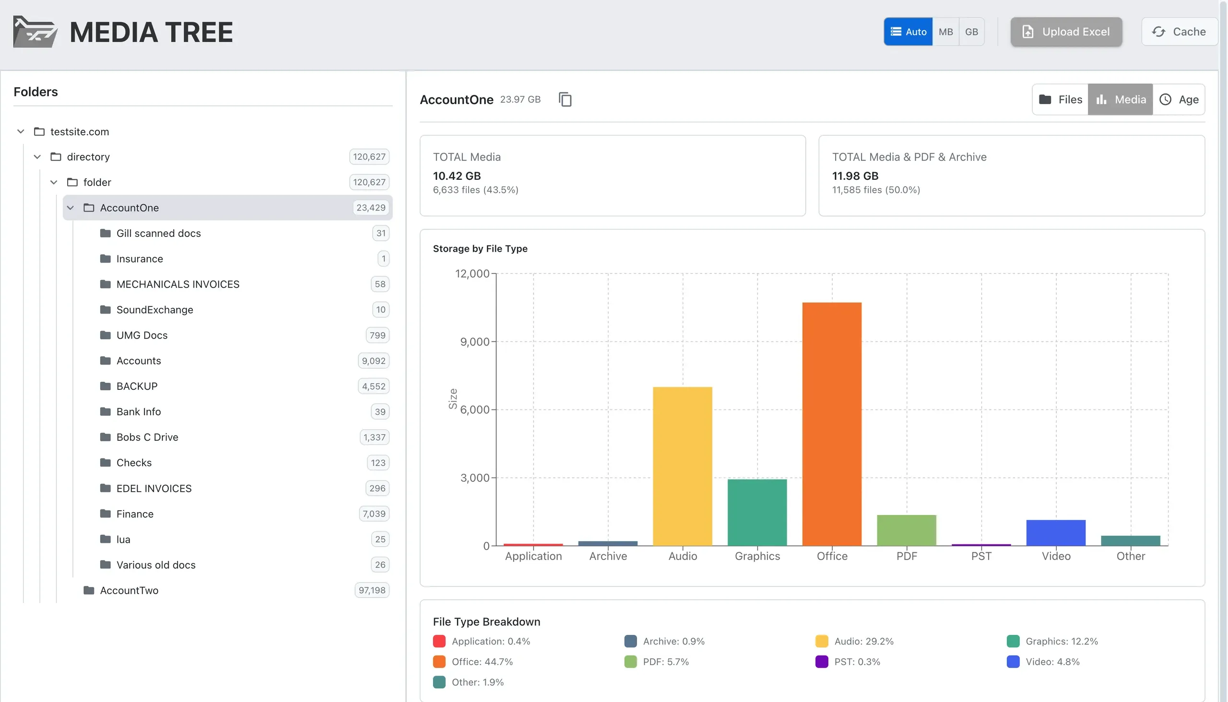Click the Audio: 29.2% legend text
Image resolution: width=1228 pixels, height=702 pixels.
864,641
